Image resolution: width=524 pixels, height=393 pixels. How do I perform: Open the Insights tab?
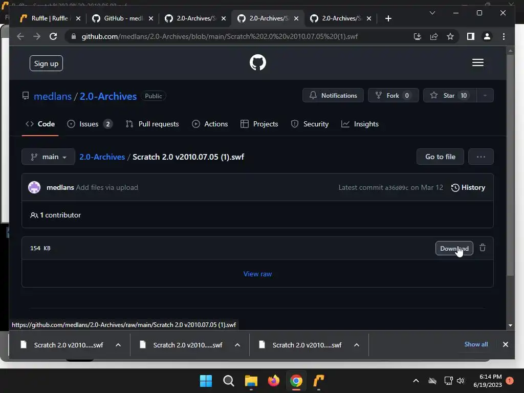(360, 124)
